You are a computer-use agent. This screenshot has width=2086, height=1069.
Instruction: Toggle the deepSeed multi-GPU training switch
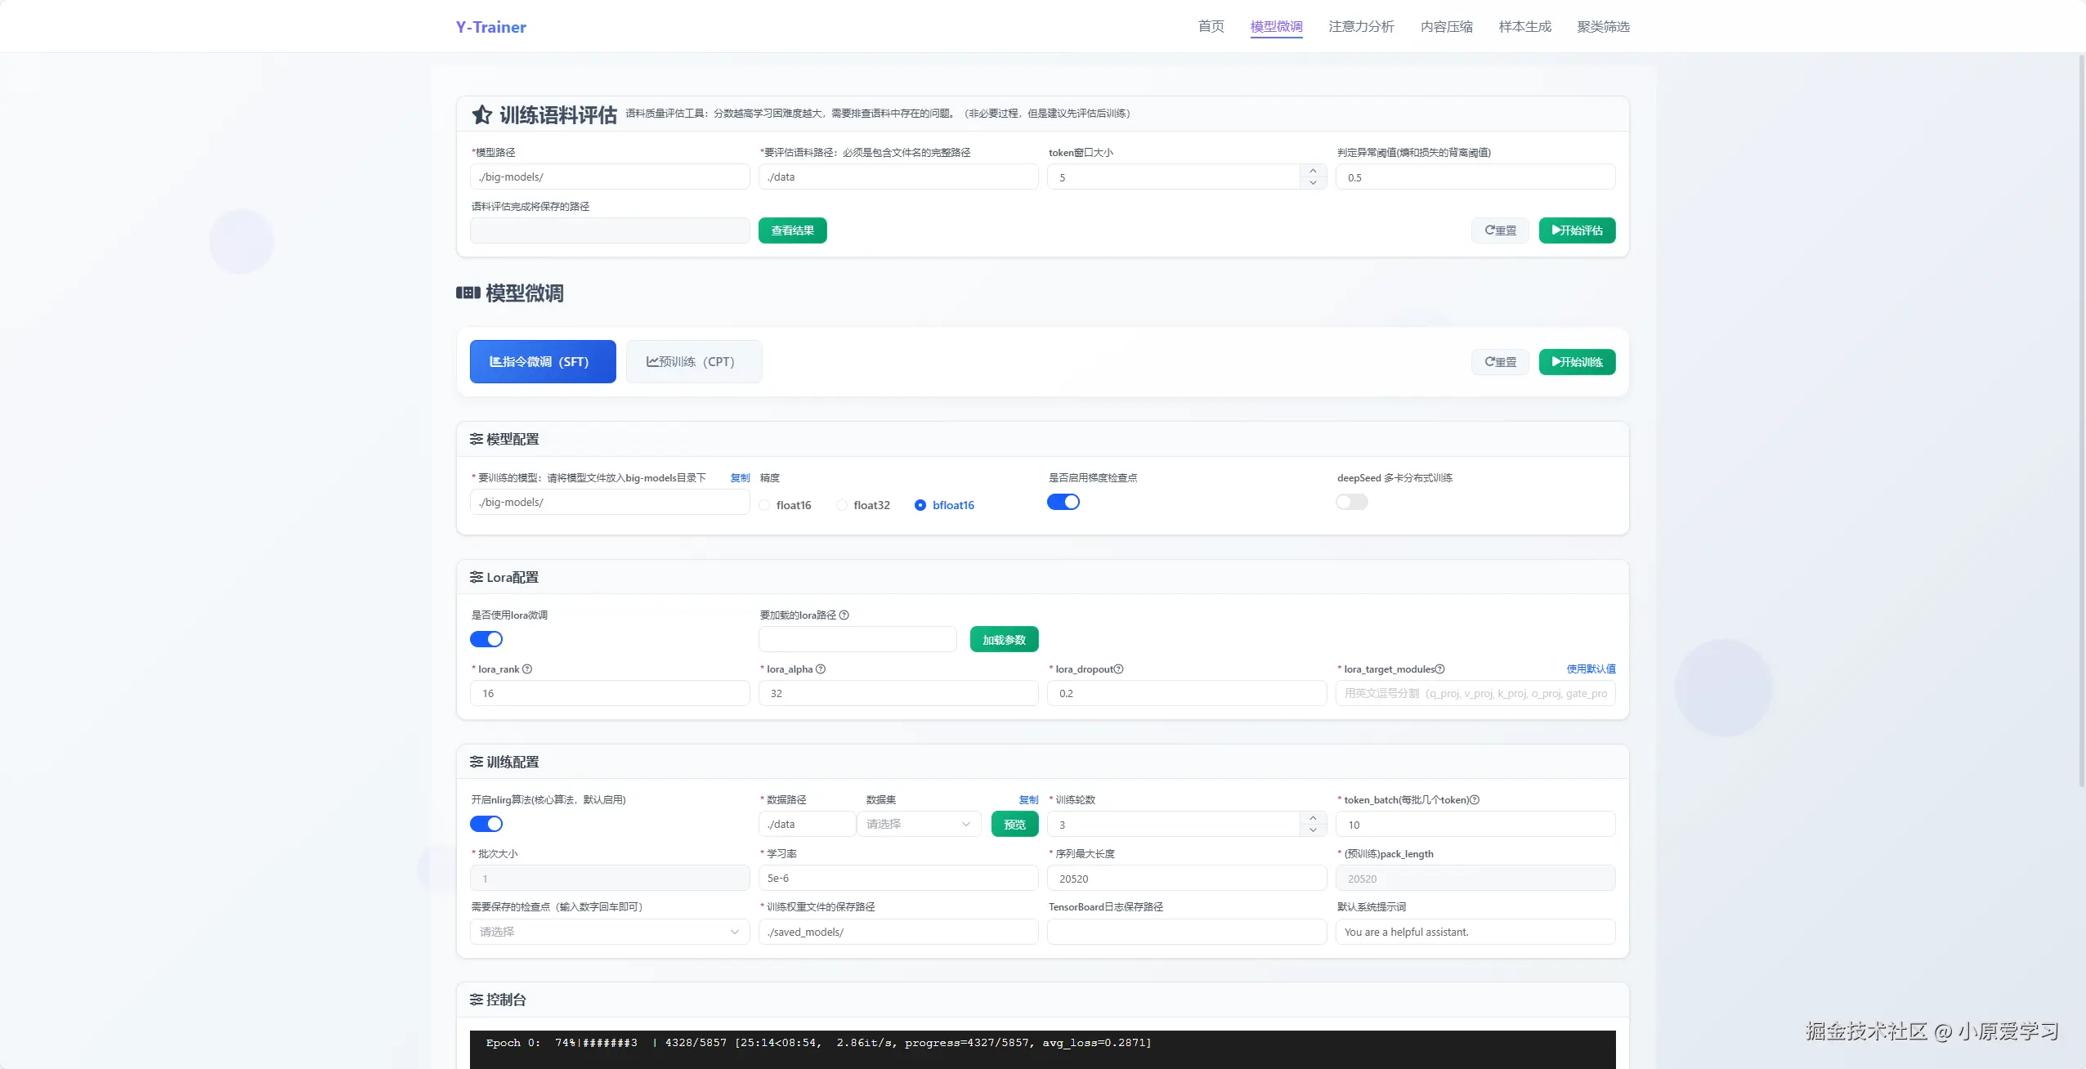[1352, 502]
